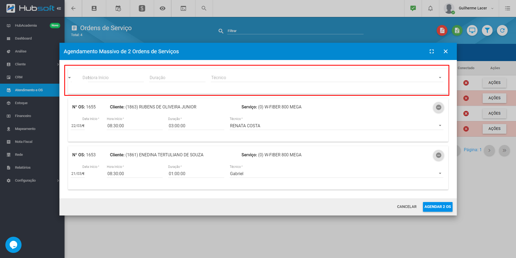This screenshot has height=258, width=516.
Task: Click the AGENDAR 2 OS button
Action: [x=437, y=207]
